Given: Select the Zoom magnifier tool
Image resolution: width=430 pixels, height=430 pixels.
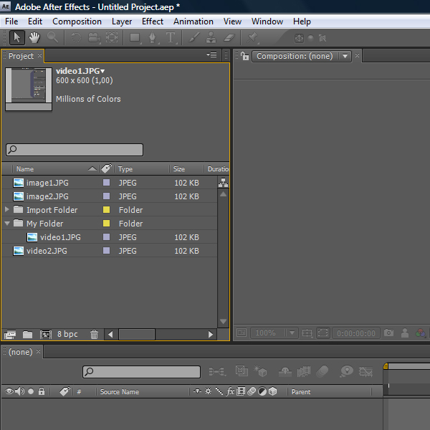Looking at the screenshot, I should pyautogui.click(x=52, y=37).
